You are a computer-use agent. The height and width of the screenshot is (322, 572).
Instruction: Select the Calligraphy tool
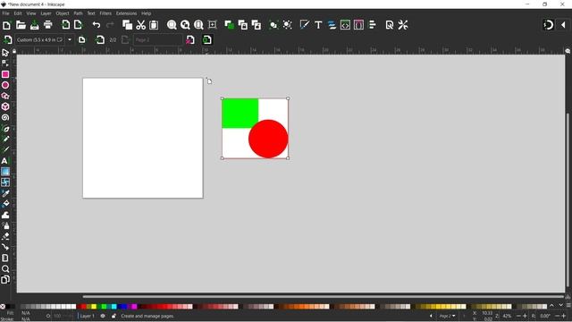point(5,149)
